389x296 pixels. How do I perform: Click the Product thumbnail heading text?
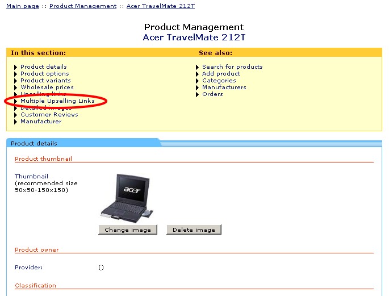tap(43, 159)
